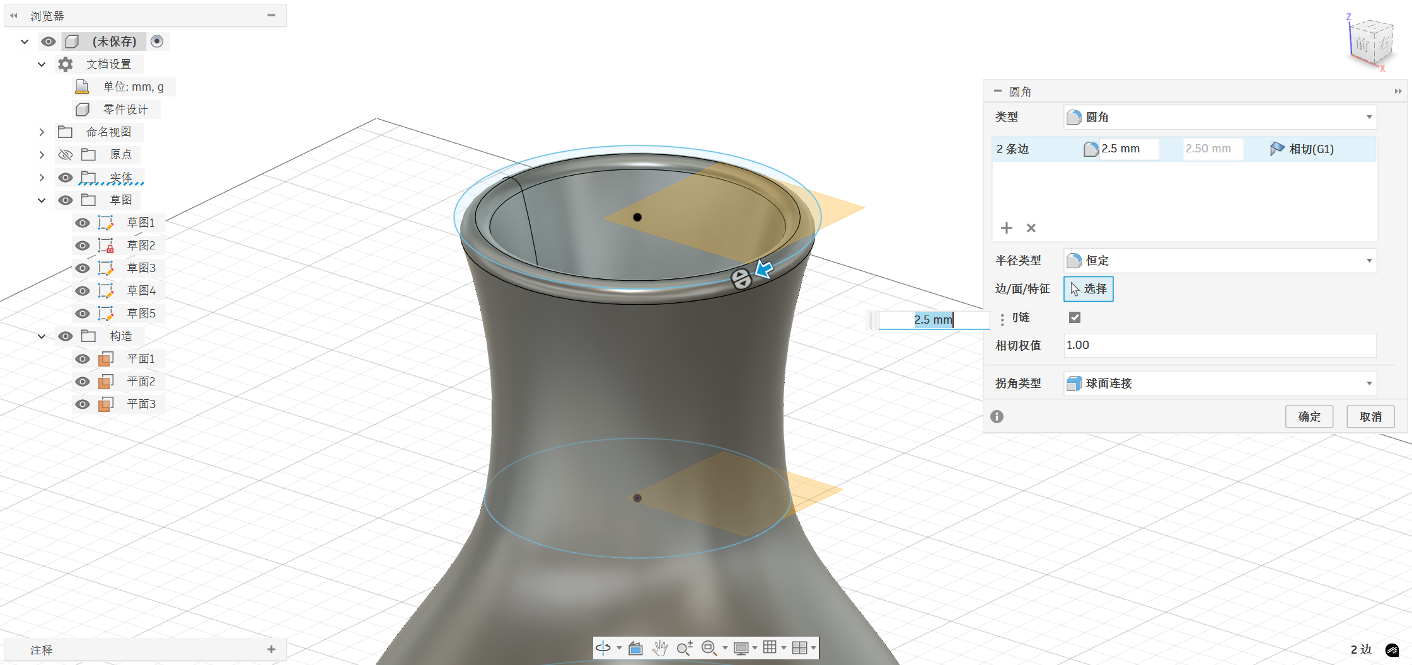
Task: Select the Orbit tool in navigation bar
Action: click(603, 647)
